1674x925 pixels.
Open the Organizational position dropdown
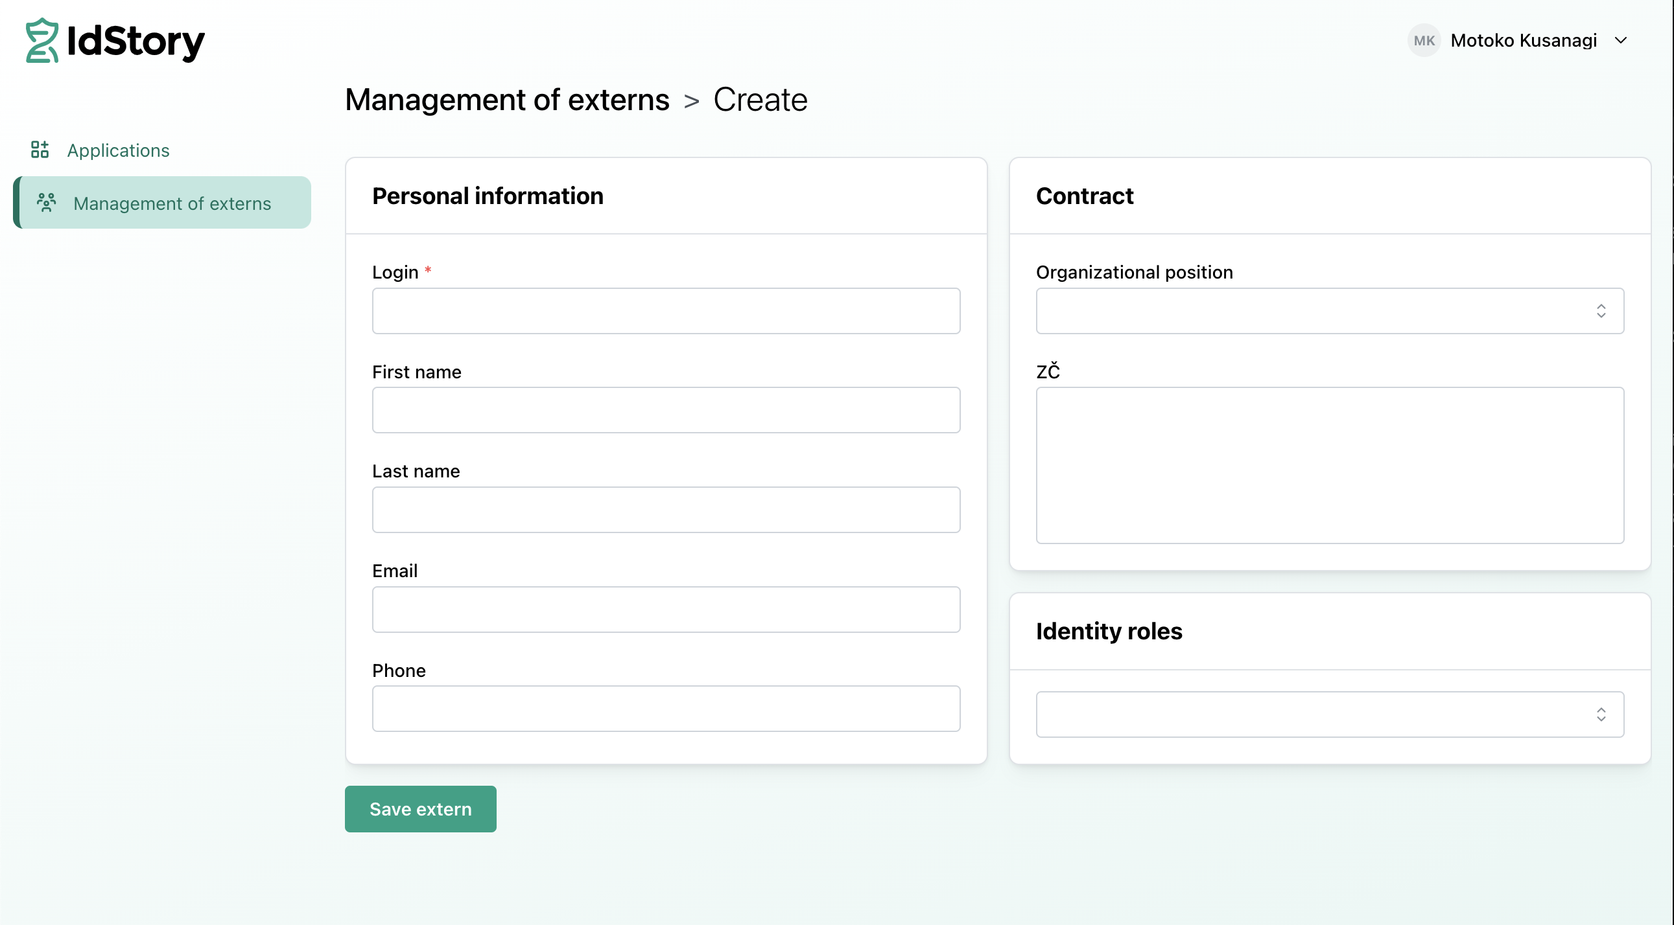point(1330,311)
